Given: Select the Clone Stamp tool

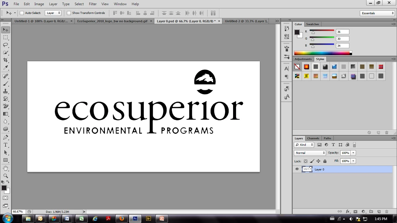Looking at the screenshot, I should (x=6, y=91).
